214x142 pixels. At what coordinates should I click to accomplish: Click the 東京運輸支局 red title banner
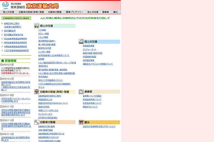point(42,6)
